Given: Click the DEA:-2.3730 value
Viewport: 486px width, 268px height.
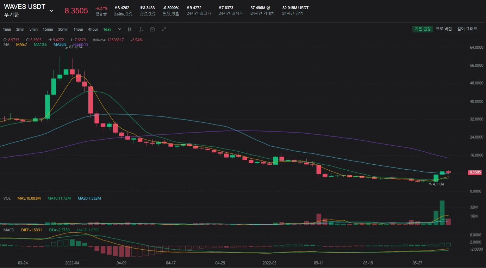Looking at the screenshot, I should [59, 230].
